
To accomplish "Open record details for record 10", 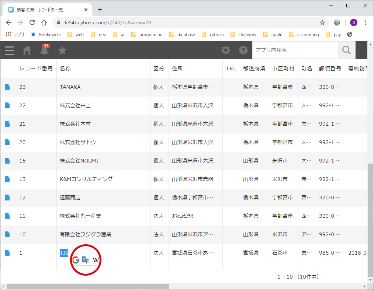I will [7, 234].
